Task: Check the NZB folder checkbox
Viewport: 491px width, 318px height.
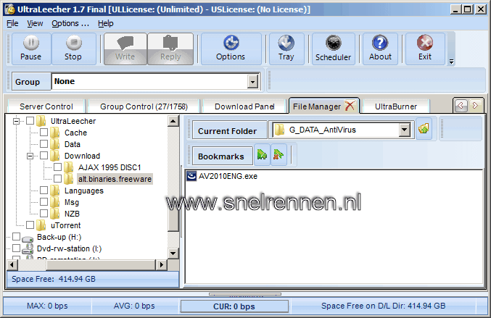Action: pos(44,213)
